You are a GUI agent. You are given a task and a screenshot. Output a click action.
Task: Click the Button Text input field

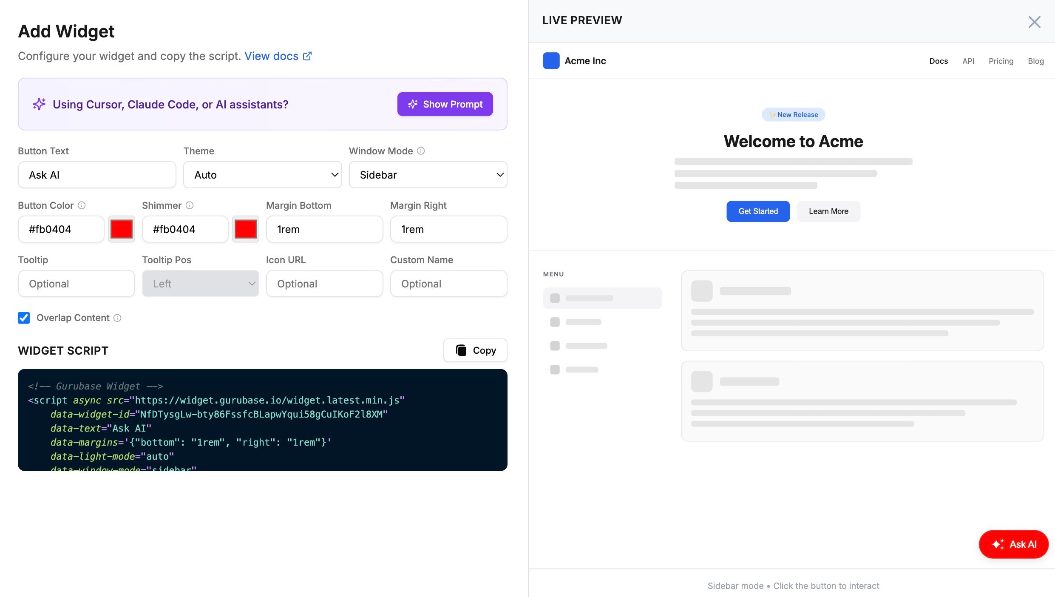[97, 175]
